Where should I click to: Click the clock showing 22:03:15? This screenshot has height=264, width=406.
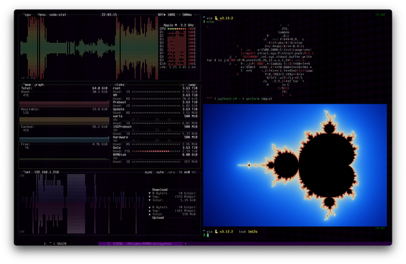[109, 15]
